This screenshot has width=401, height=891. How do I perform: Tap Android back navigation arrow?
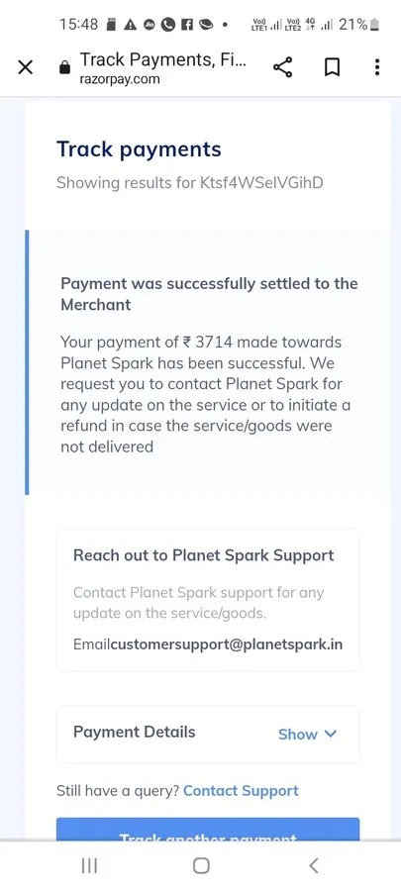tap(313, 865)
